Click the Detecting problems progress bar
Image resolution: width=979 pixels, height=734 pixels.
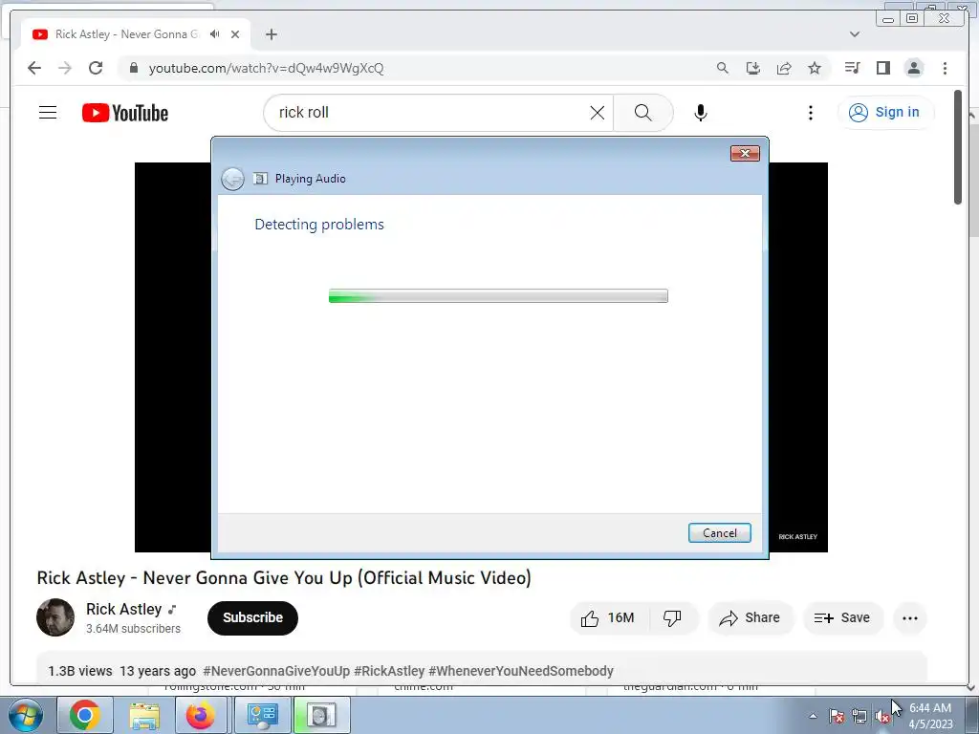click(498, 296)
